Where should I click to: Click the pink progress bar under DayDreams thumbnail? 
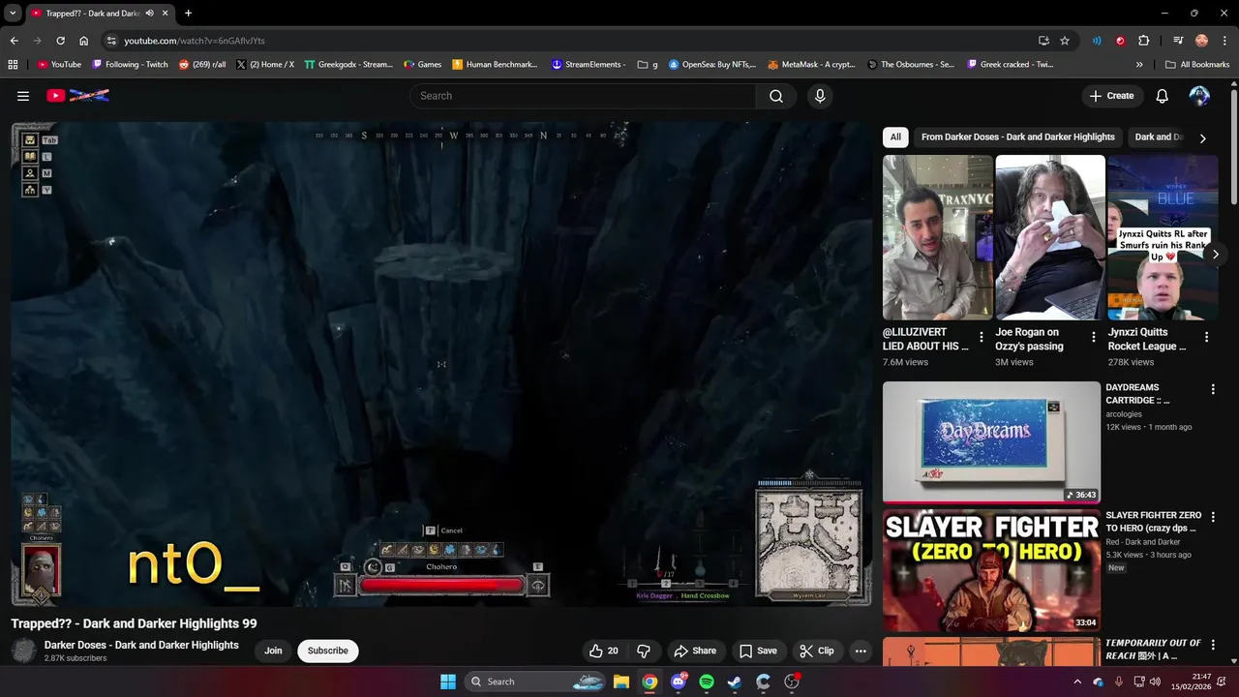tap(991, 502)
